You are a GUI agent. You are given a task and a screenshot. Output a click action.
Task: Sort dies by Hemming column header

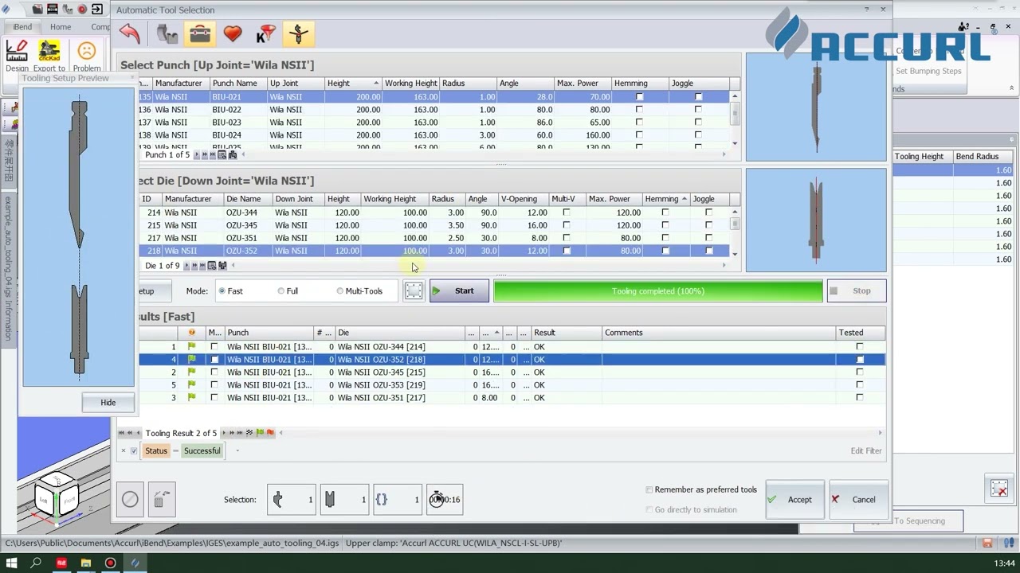[665, 199]
